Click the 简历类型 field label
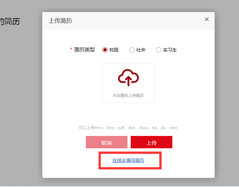 coord(84,50)
